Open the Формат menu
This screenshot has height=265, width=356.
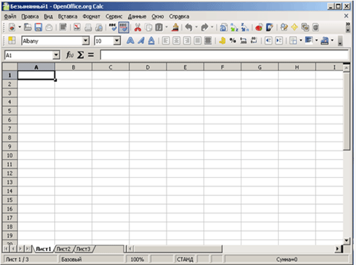coord(91,16)
